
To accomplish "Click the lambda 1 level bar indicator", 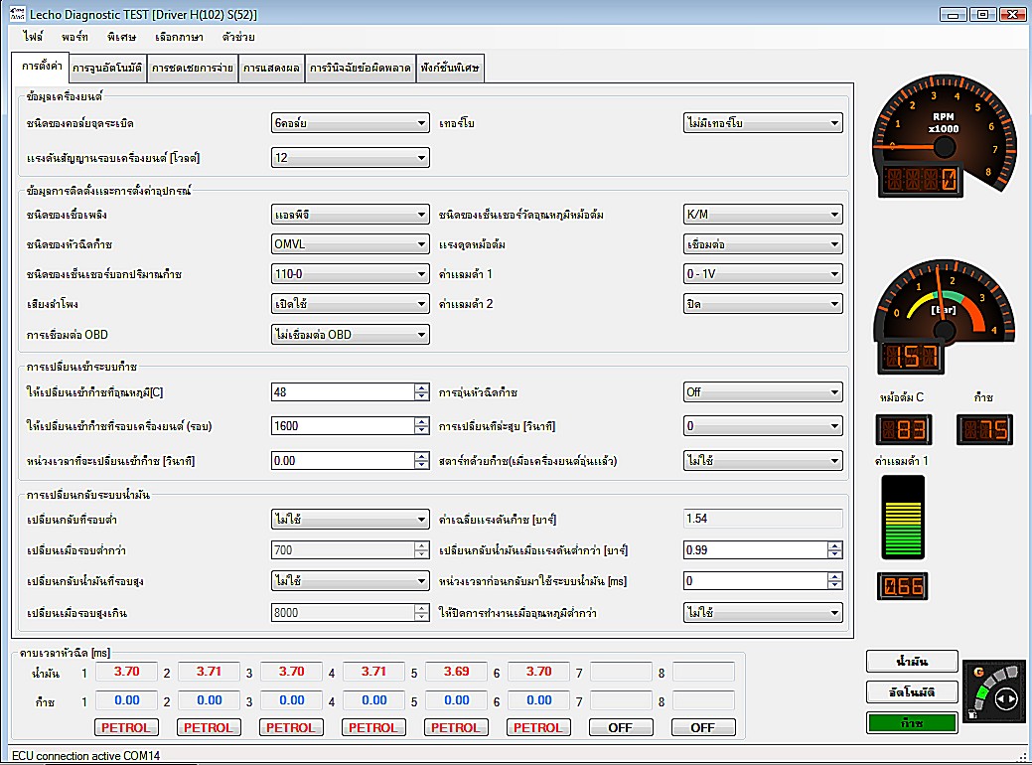I will tap(903, 518).
